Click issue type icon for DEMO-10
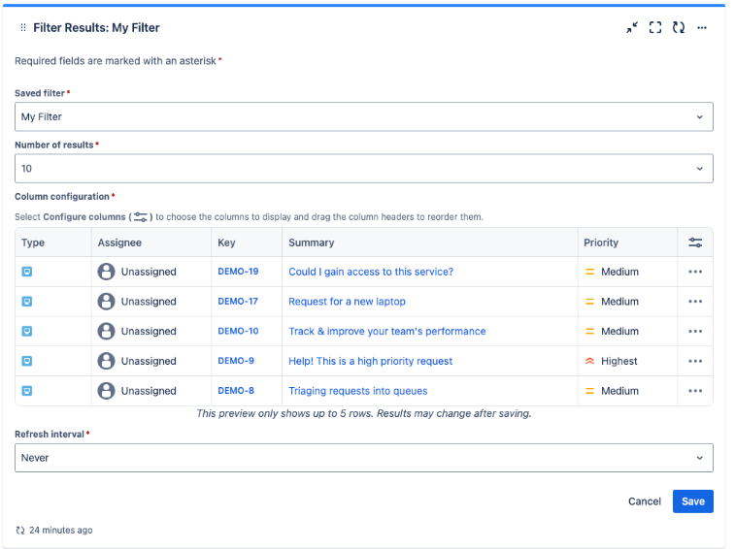Image resolution: width=735 pixels, height=549 pixels. click(27, 331)
